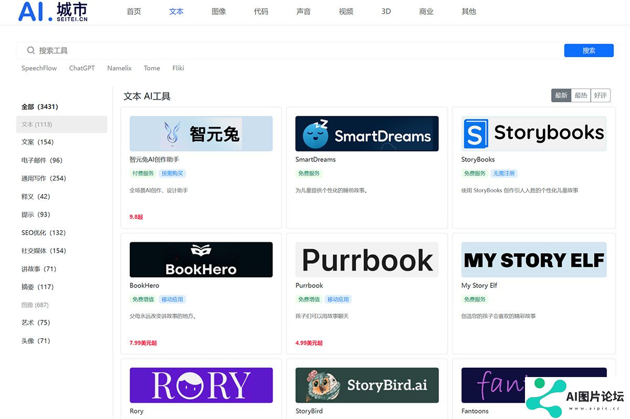Click the SmartDreams card title
630x419 pixels.
(x=316, y=159)
